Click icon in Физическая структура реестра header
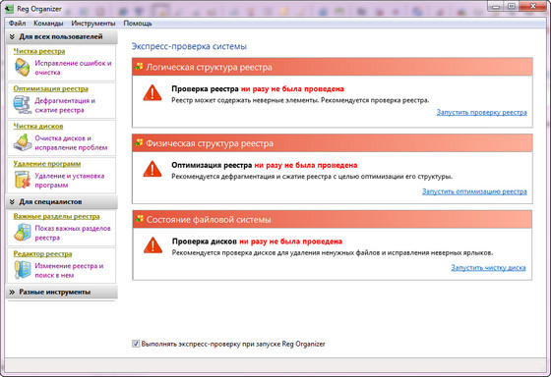551x377 pixels. pyautogui.click(x=139, y=143)
